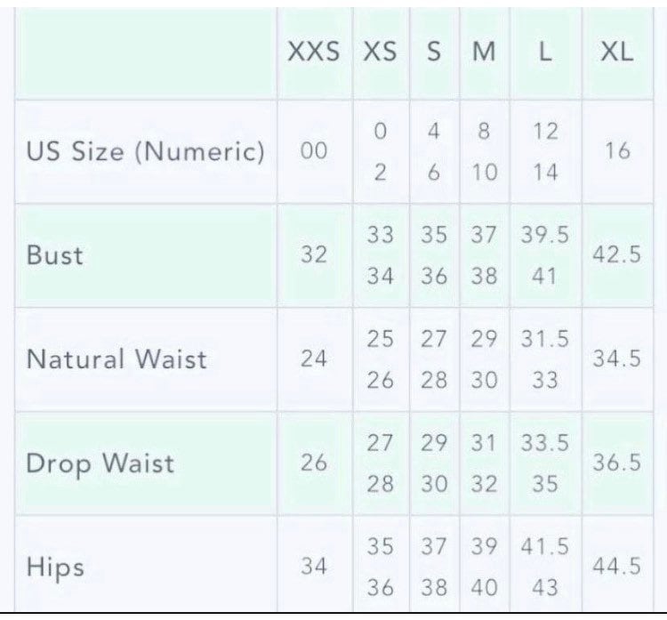Select the Bust row label
Viewport: 667px width, 620px height.
coord(55,255)
